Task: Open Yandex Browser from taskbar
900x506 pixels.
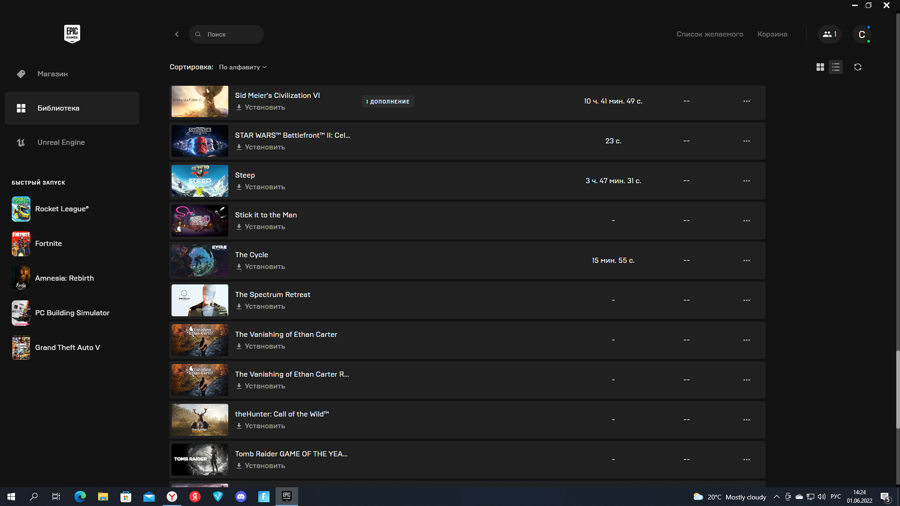Action: tap(172, 497)
